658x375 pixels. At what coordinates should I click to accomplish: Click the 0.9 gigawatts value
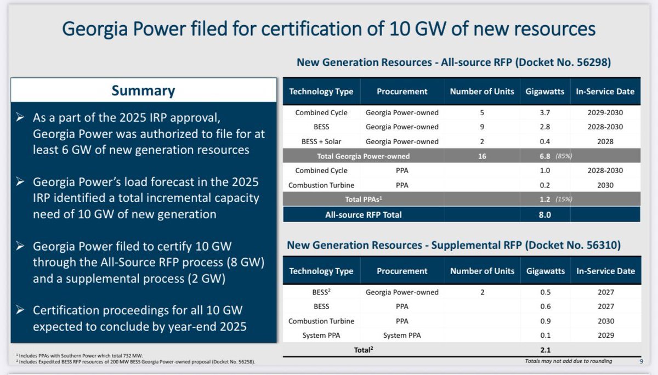545,321
